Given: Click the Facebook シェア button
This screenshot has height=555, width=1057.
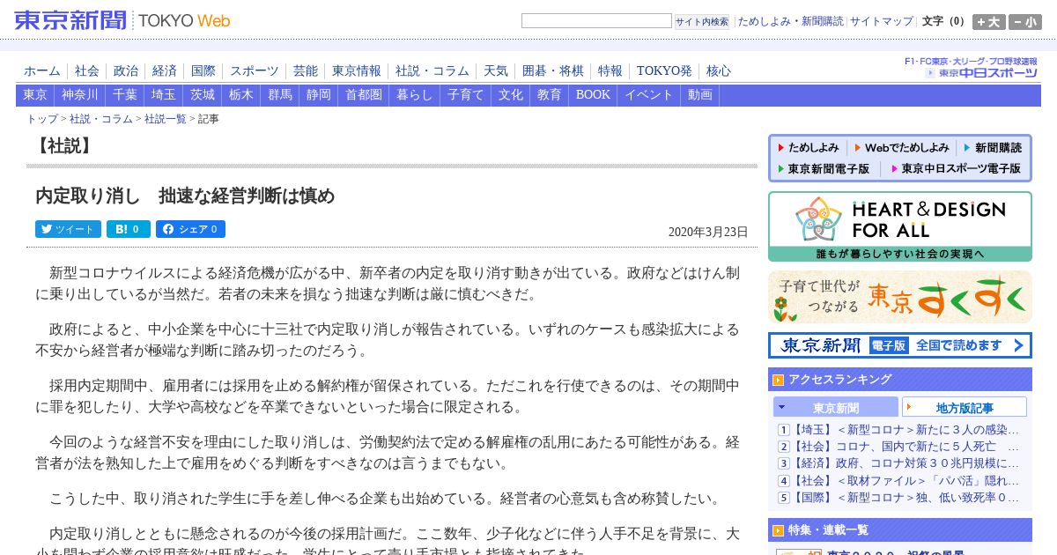Looking at the screenshot, I should pos(190,229).
